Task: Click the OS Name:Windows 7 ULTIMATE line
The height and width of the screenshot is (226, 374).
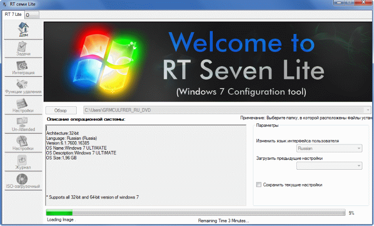Action: tap(77, 148)
